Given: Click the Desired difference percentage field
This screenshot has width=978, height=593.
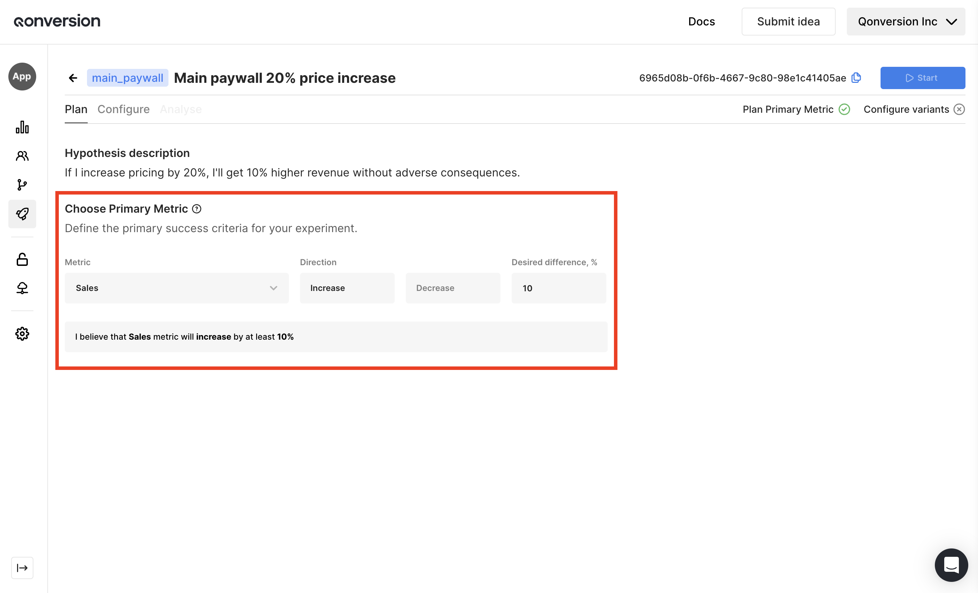Looking at the screenshot, I should (559, 288).
